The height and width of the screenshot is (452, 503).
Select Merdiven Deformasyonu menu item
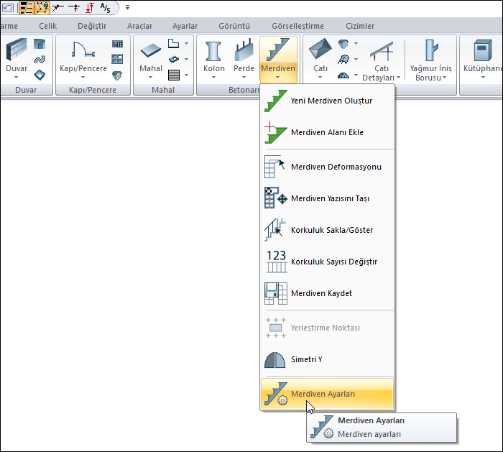(327, 167)
